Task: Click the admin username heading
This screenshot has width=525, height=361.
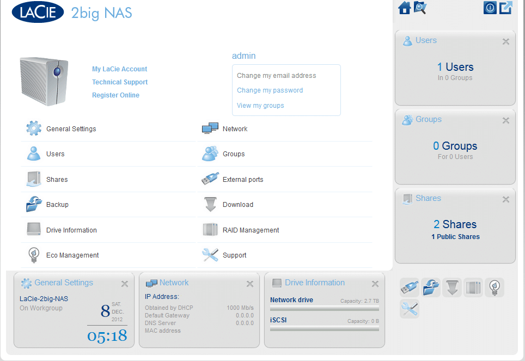Action: point(244,56)
